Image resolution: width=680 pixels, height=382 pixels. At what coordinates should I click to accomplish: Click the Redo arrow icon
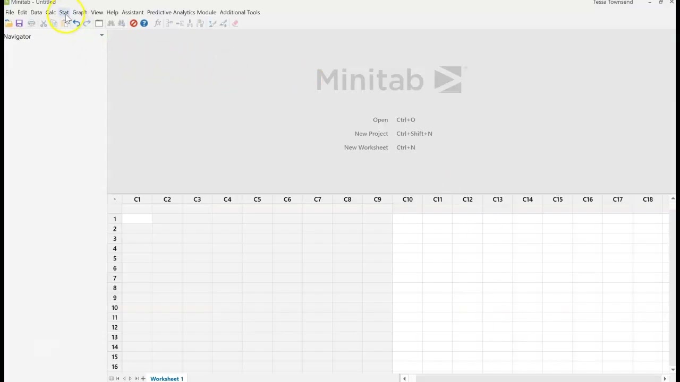(x=87, y=23)
